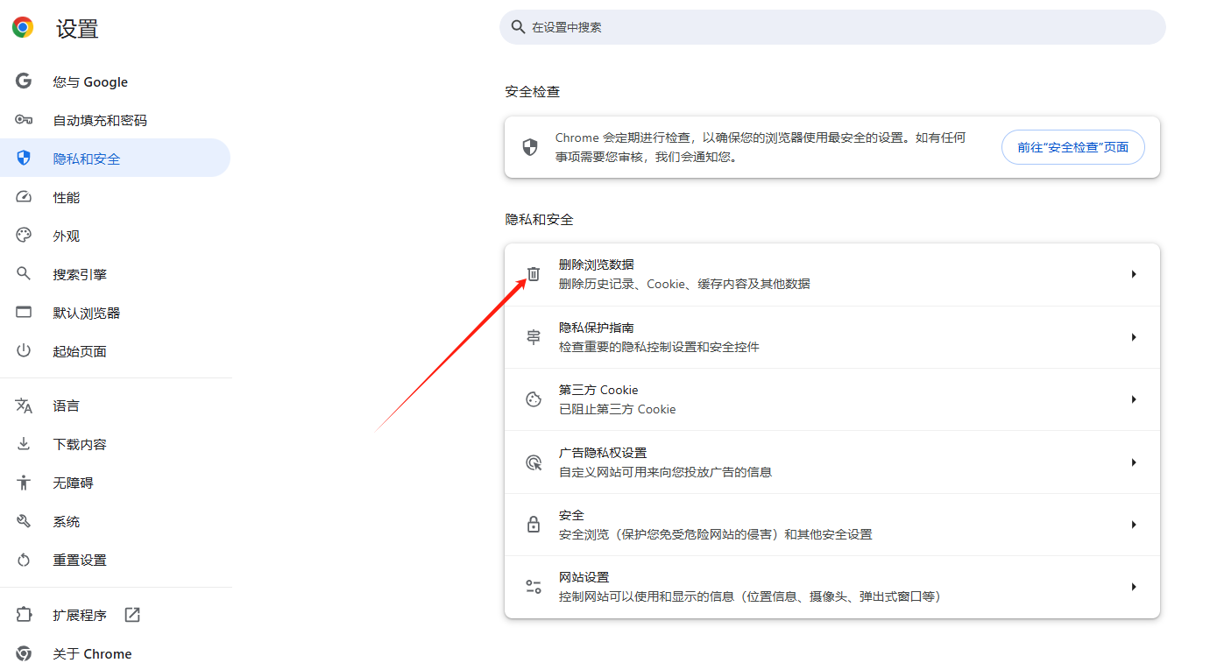Viewport: 1217px width, 670px height.
Task: Click the 安全浏览 description under 安全
Action: point(716,534)
